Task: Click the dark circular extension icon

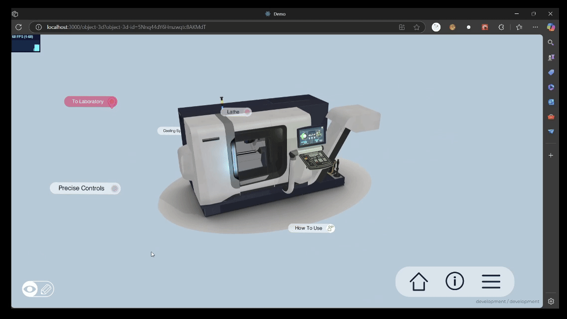Action: tap(469, 27)
